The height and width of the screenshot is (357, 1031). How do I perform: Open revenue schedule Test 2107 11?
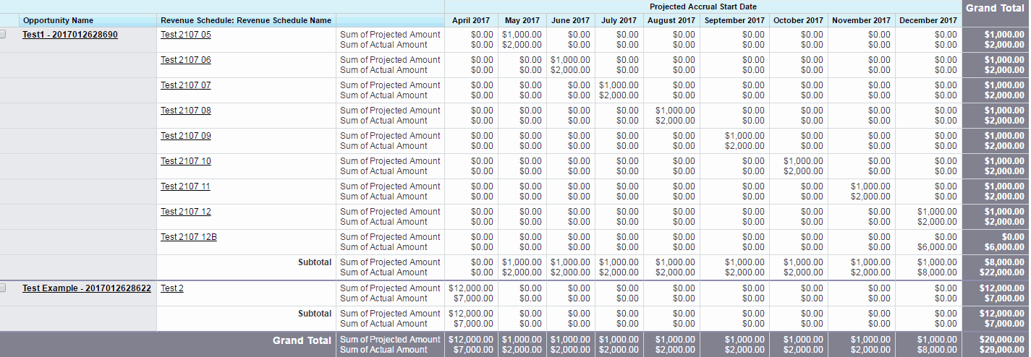[185, 186]
